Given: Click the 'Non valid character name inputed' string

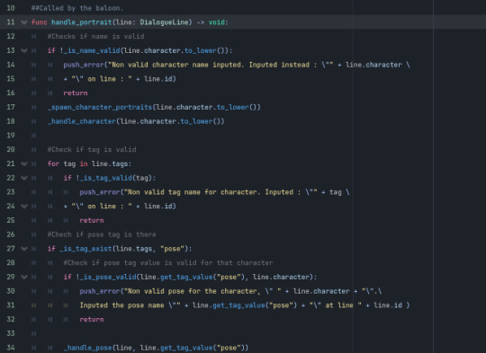Looking at the screenshot, I should pos(176,65).
